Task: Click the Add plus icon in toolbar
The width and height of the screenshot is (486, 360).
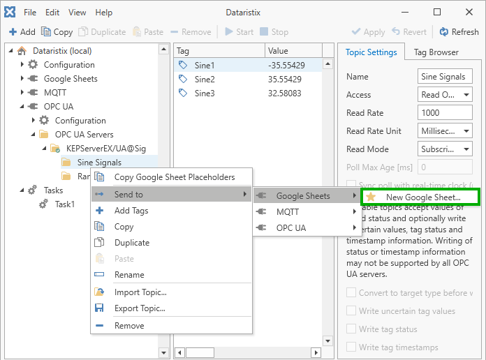Action: [x=13, y=32]
